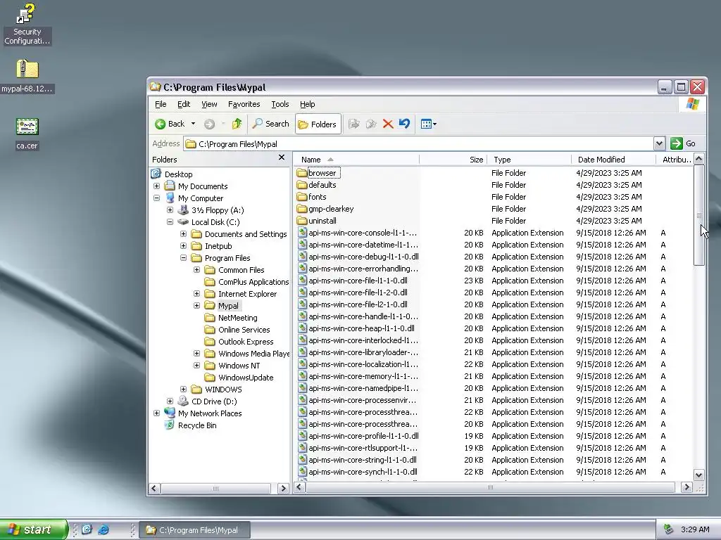
Task: Select the mypal-68.12 zip desktop icon
Action: (x=27, y=76)
